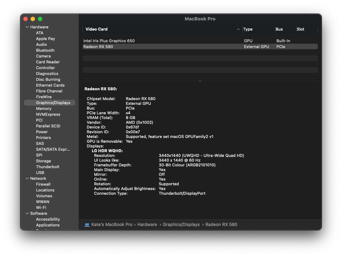Open Volumes under Network
This screenshot has height=257, width=342.
[x=44, y=196]
